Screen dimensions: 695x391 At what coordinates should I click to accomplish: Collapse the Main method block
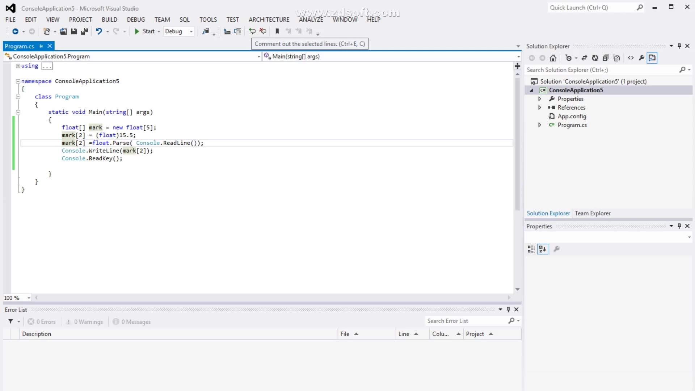18,112
